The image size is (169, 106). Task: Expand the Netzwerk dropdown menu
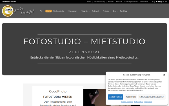point(96,11)
